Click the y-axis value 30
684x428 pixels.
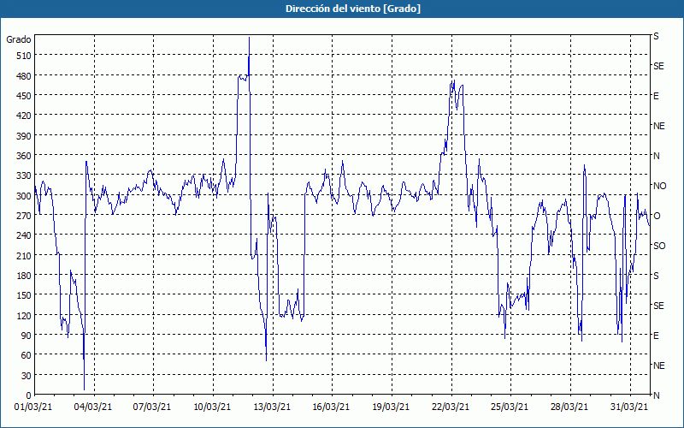point(26,376)
